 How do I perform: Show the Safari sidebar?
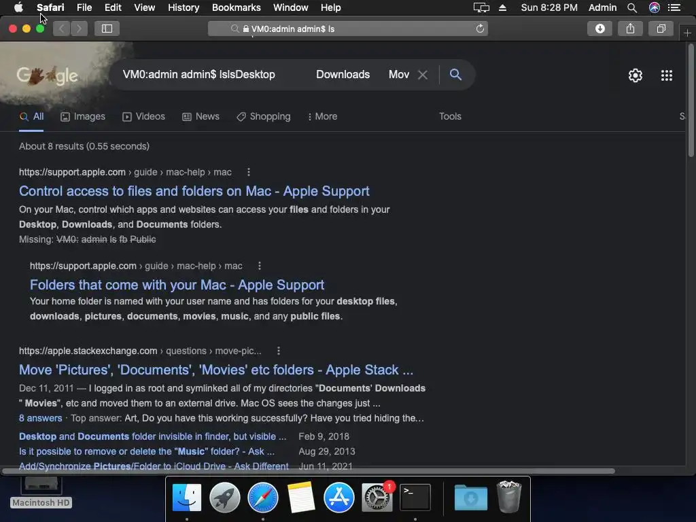[107, 29]
